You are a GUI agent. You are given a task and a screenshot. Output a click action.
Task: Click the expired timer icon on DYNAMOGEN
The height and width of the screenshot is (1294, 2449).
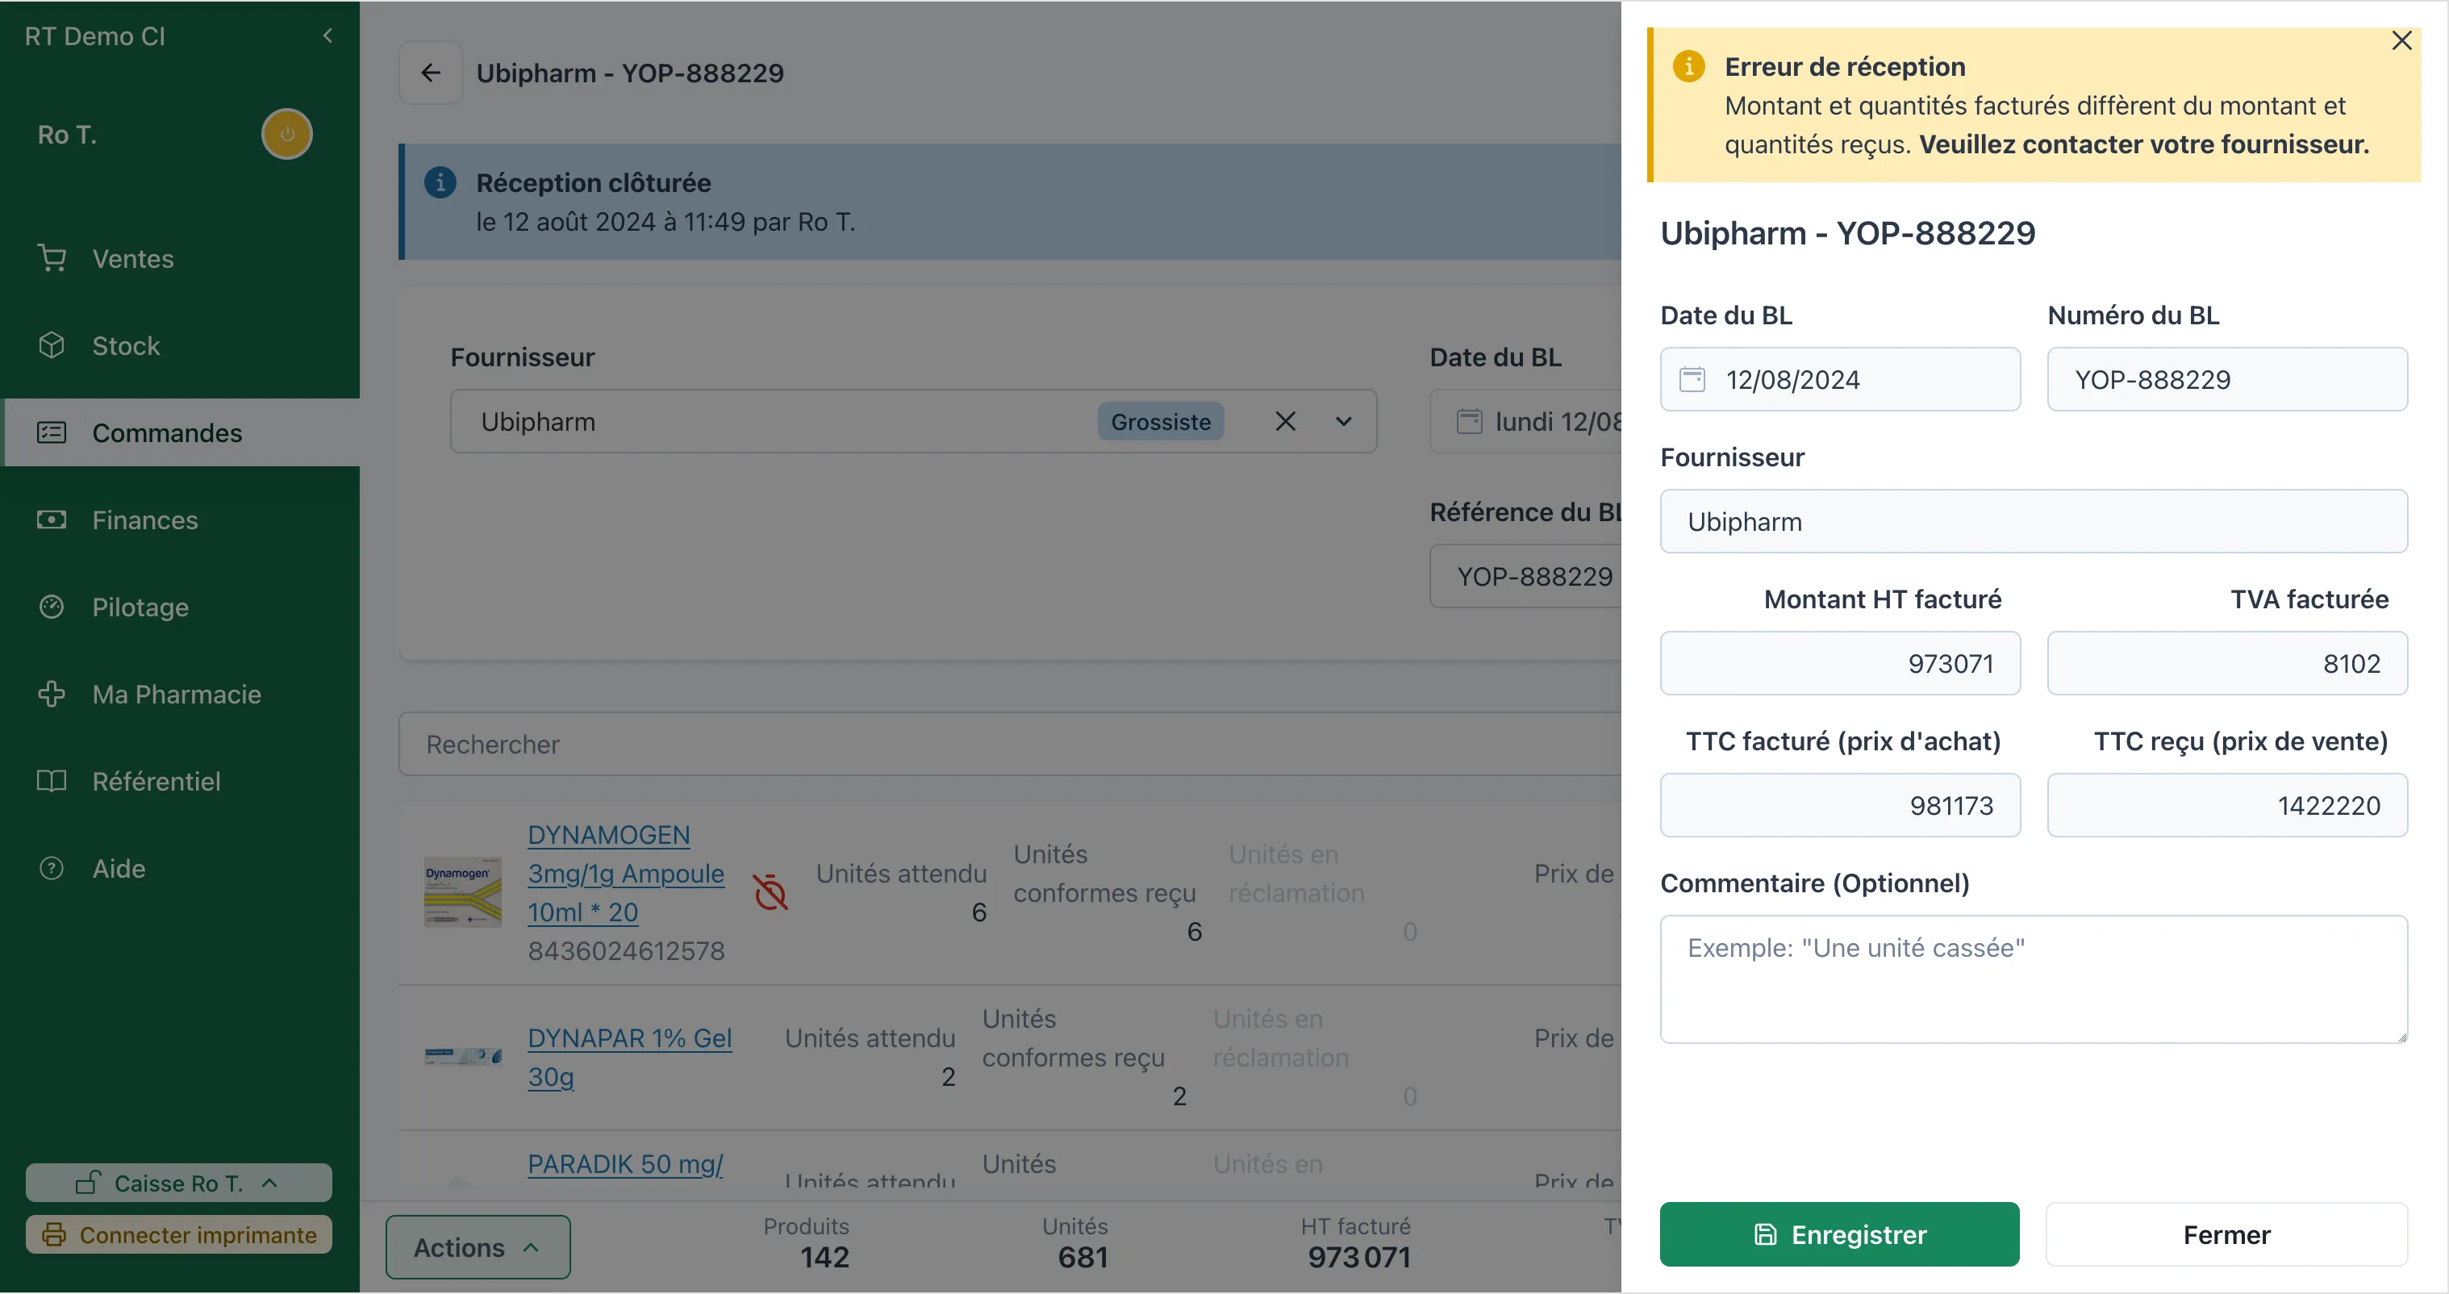point(770,891)
